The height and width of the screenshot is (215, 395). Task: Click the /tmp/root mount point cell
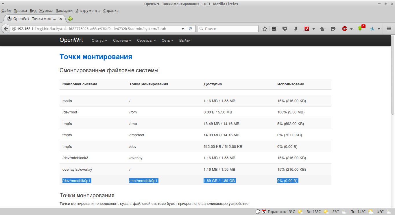pyautogui.click(x=137, y=135)
